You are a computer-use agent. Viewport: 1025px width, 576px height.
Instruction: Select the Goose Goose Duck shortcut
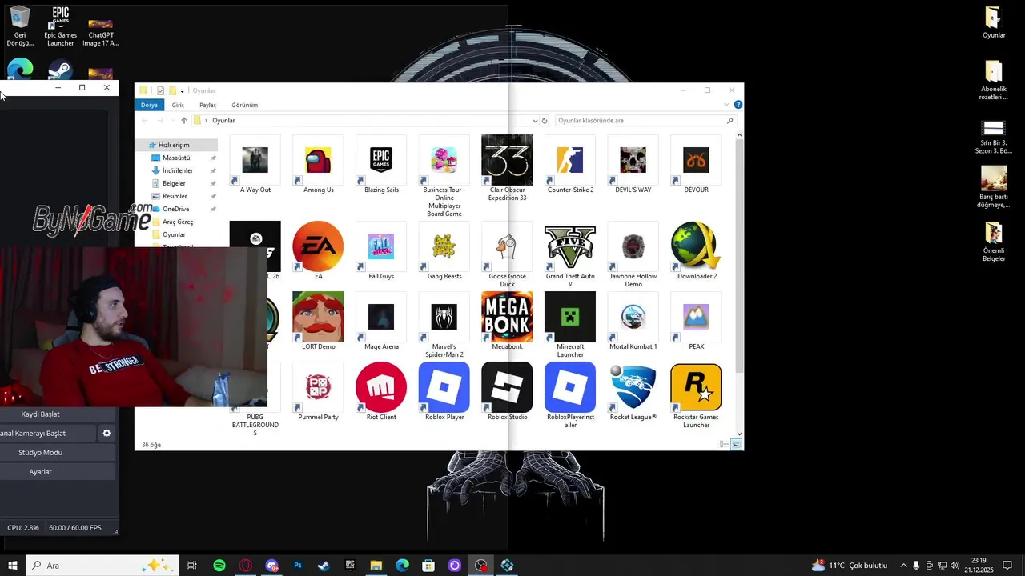tap(507, 255)
